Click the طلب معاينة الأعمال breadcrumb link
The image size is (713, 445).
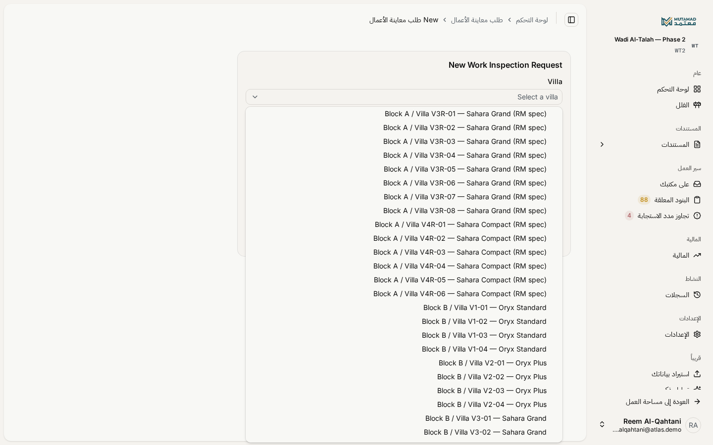click(x=477, y=20)
